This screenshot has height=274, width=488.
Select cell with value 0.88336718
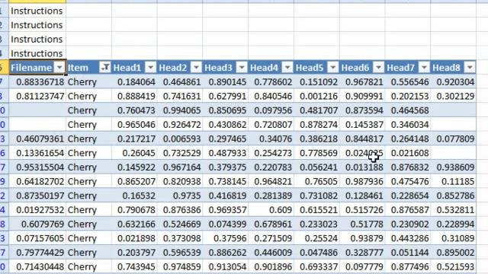point(37,82)
